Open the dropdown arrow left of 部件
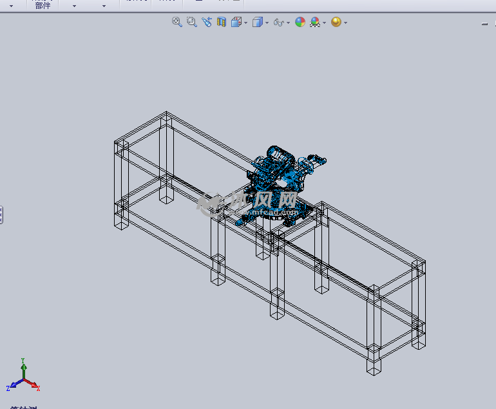 point(11,6)
